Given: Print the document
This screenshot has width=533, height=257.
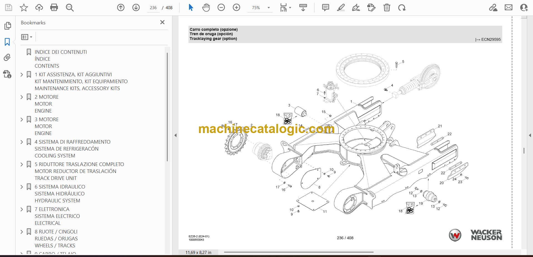Looking at the screenshot, I should click(54, 7).
